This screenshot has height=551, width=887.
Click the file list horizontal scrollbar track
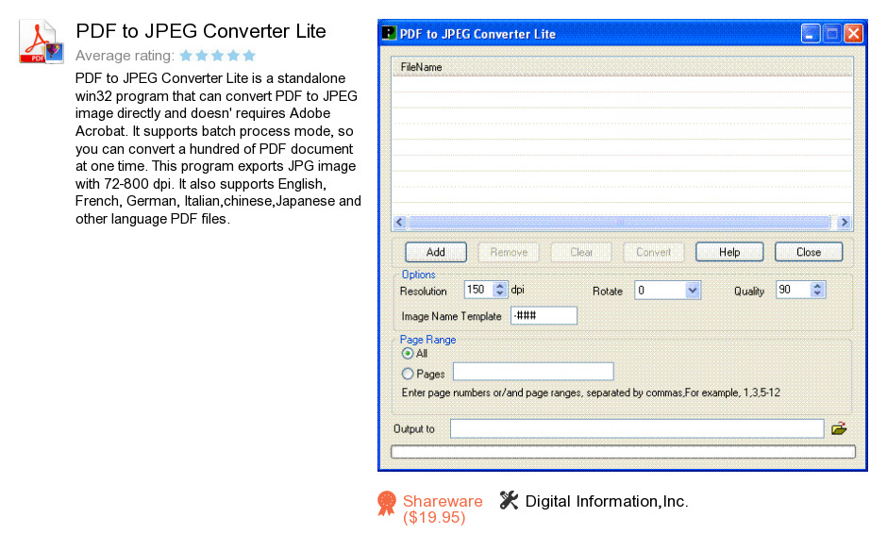619,223
